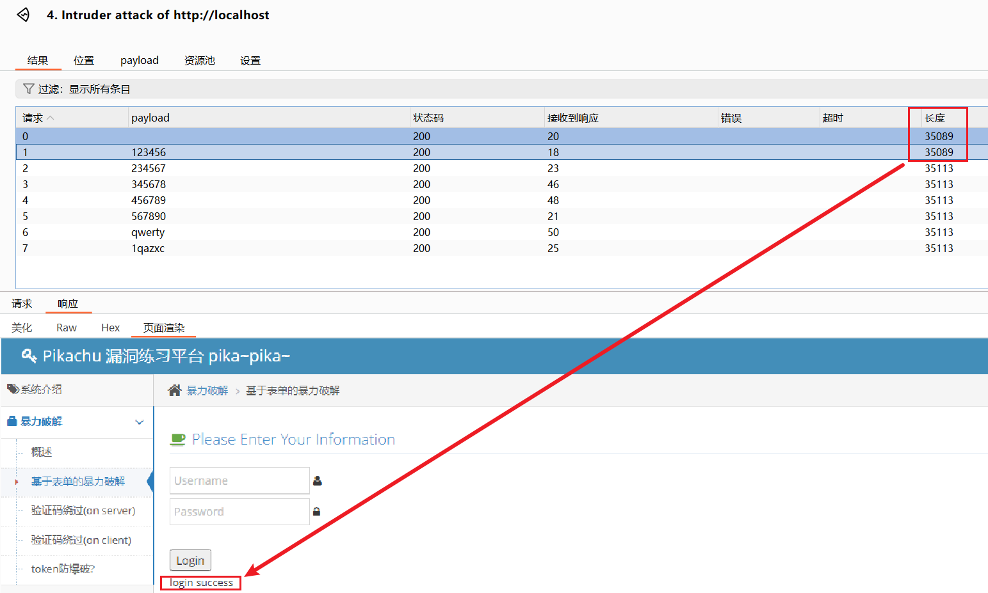Click the Pikachu 漏洞练习平台 header title
The width and height of the screenshot is (988, 593).
click(x=166, y=356)
